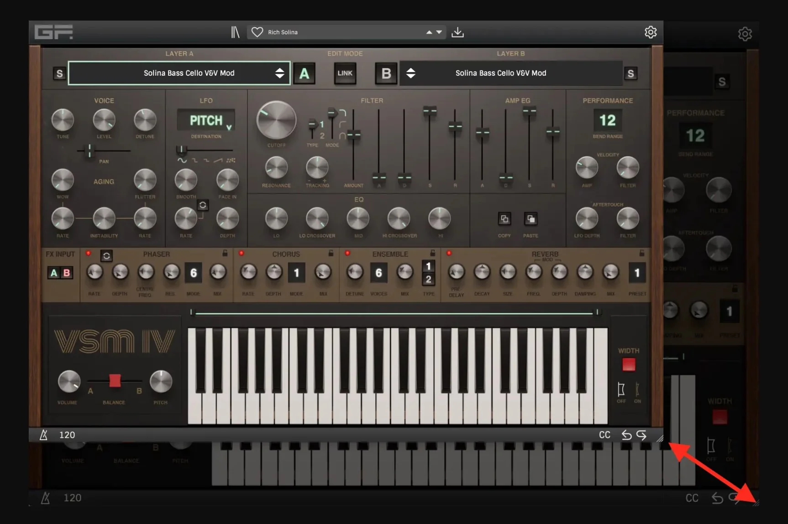Set keyboard width mode to OFF icon
788x524 pixels.
(x=621, y=390)
